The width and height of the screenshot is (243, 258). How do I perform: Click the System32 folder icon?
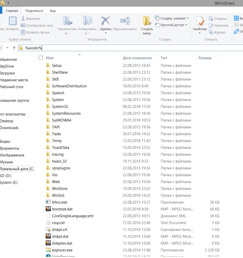(x=48, y=106)
